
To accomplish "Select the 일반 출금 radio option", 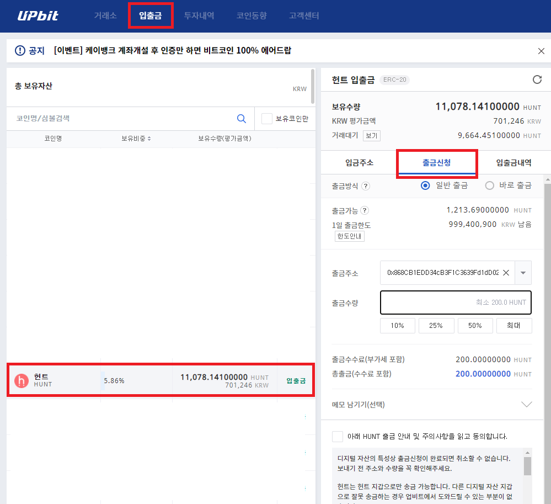I will (425, 185).
